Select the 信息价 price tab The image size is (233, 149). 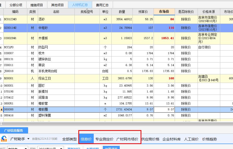click(86, 139)
